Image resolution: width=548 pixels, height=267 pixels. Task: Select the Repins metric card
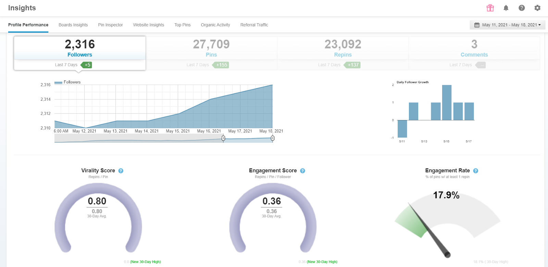point(343,53)
